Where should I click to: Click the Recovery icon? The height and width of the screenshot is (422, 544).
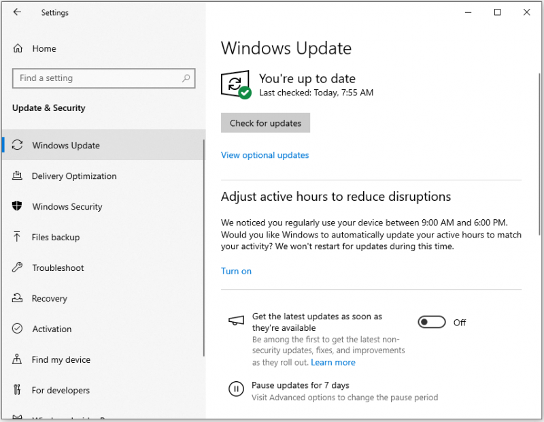click(x=18, y=298)
